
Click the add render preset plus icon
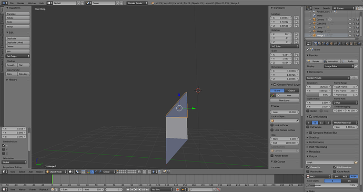click(352, 78)
